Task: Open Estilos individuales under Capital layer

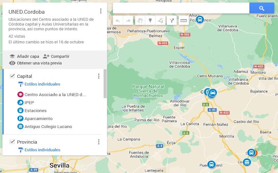Action: 42,84
